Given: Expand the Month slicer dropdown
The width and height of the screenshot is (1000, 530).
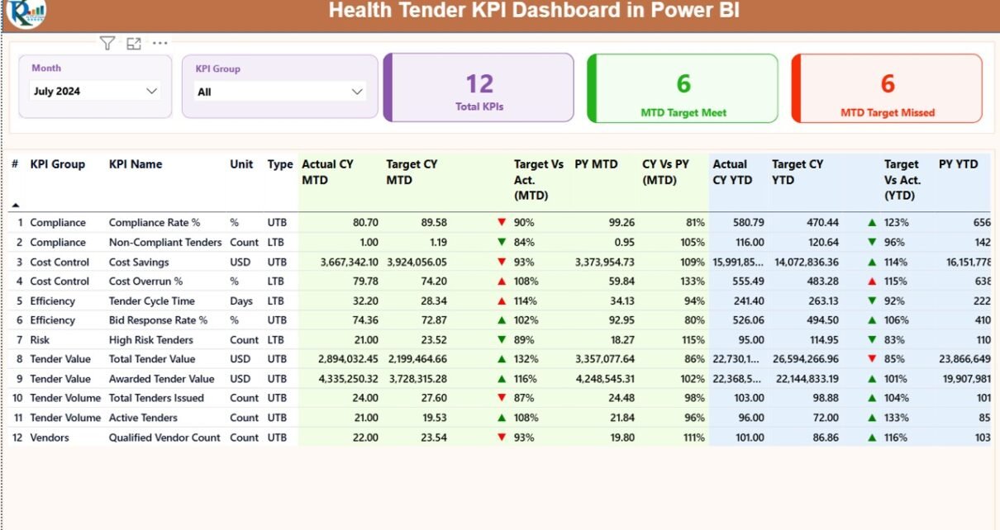Looking at the screenshot, I should (151, 92).
